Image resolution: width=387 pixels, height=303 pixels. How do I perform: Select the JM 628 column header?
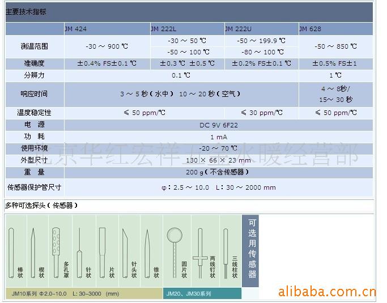click(335, 29)
